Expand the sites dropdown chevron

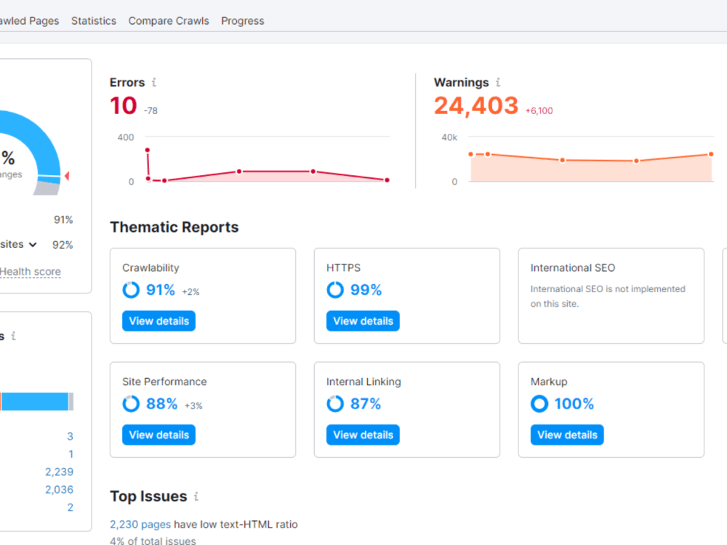[33, 245]
